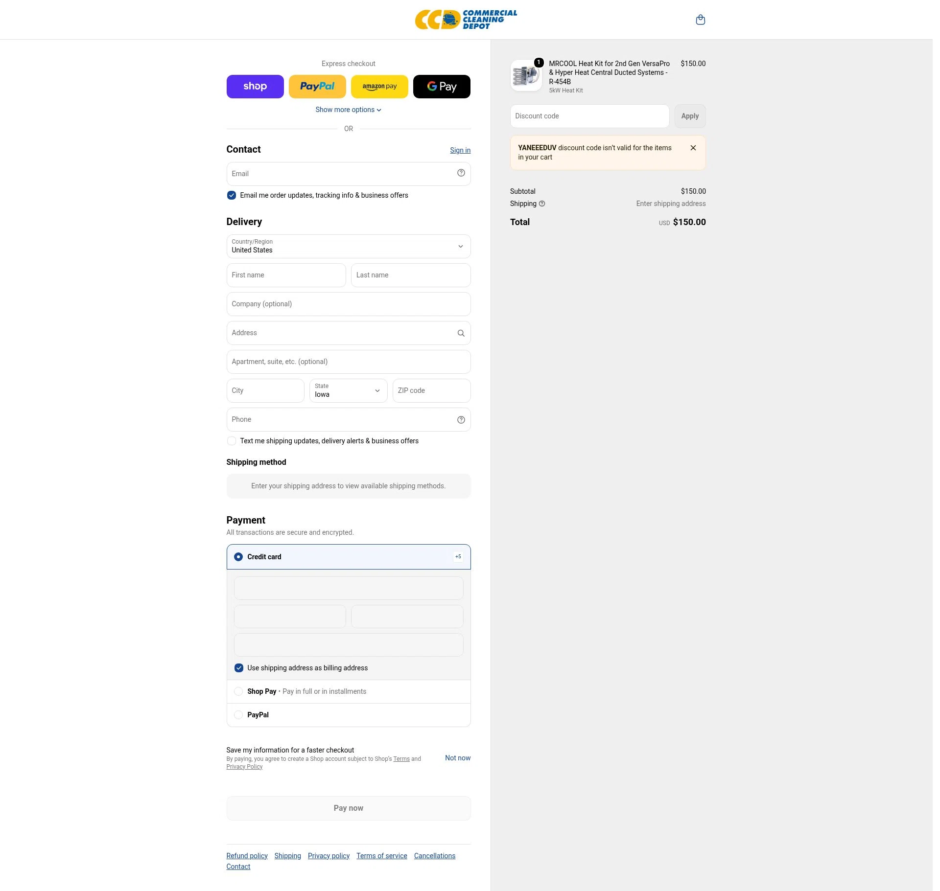Select Shop Pay payment option
940x891 pixels.
(x=238, y=691)
